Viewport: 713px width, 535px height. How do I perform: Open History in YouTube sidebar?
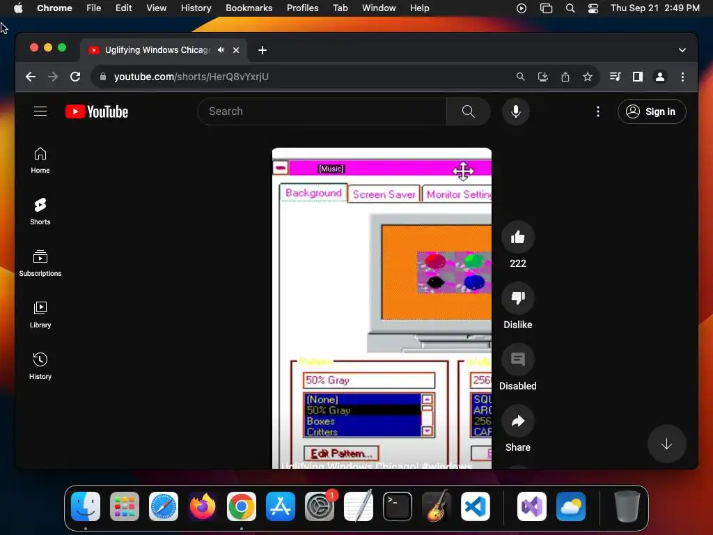click(40, 366)
